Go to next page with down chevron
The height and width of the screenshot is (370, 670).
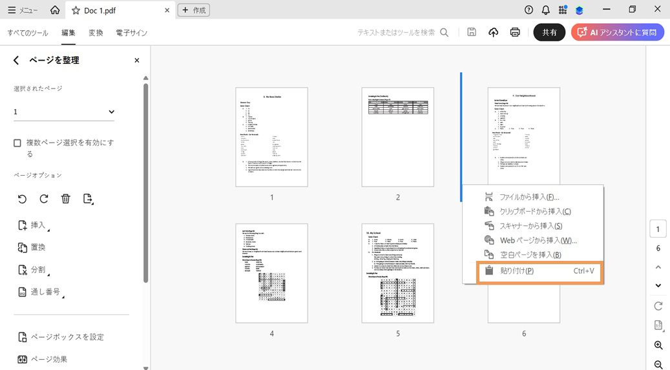[x=658, y=285]
